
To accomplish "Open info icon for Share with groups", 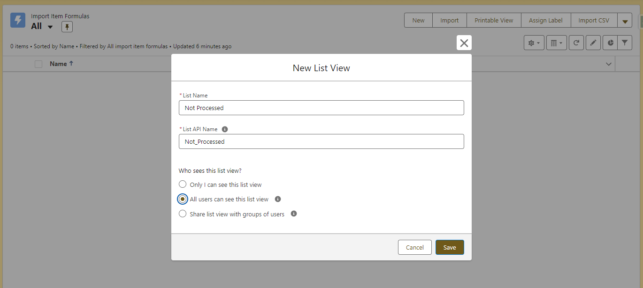I will [294, 214].
